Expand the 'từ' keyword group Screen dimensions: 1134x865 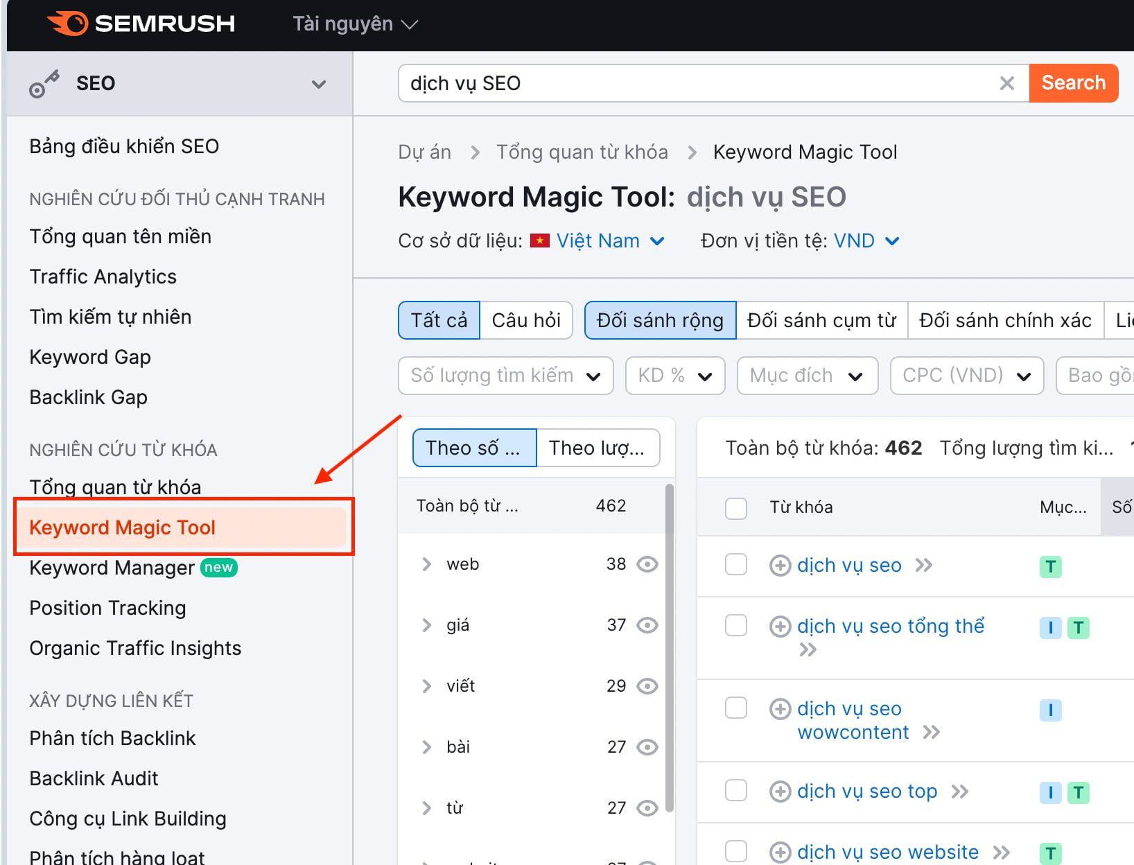coord(427,808)
